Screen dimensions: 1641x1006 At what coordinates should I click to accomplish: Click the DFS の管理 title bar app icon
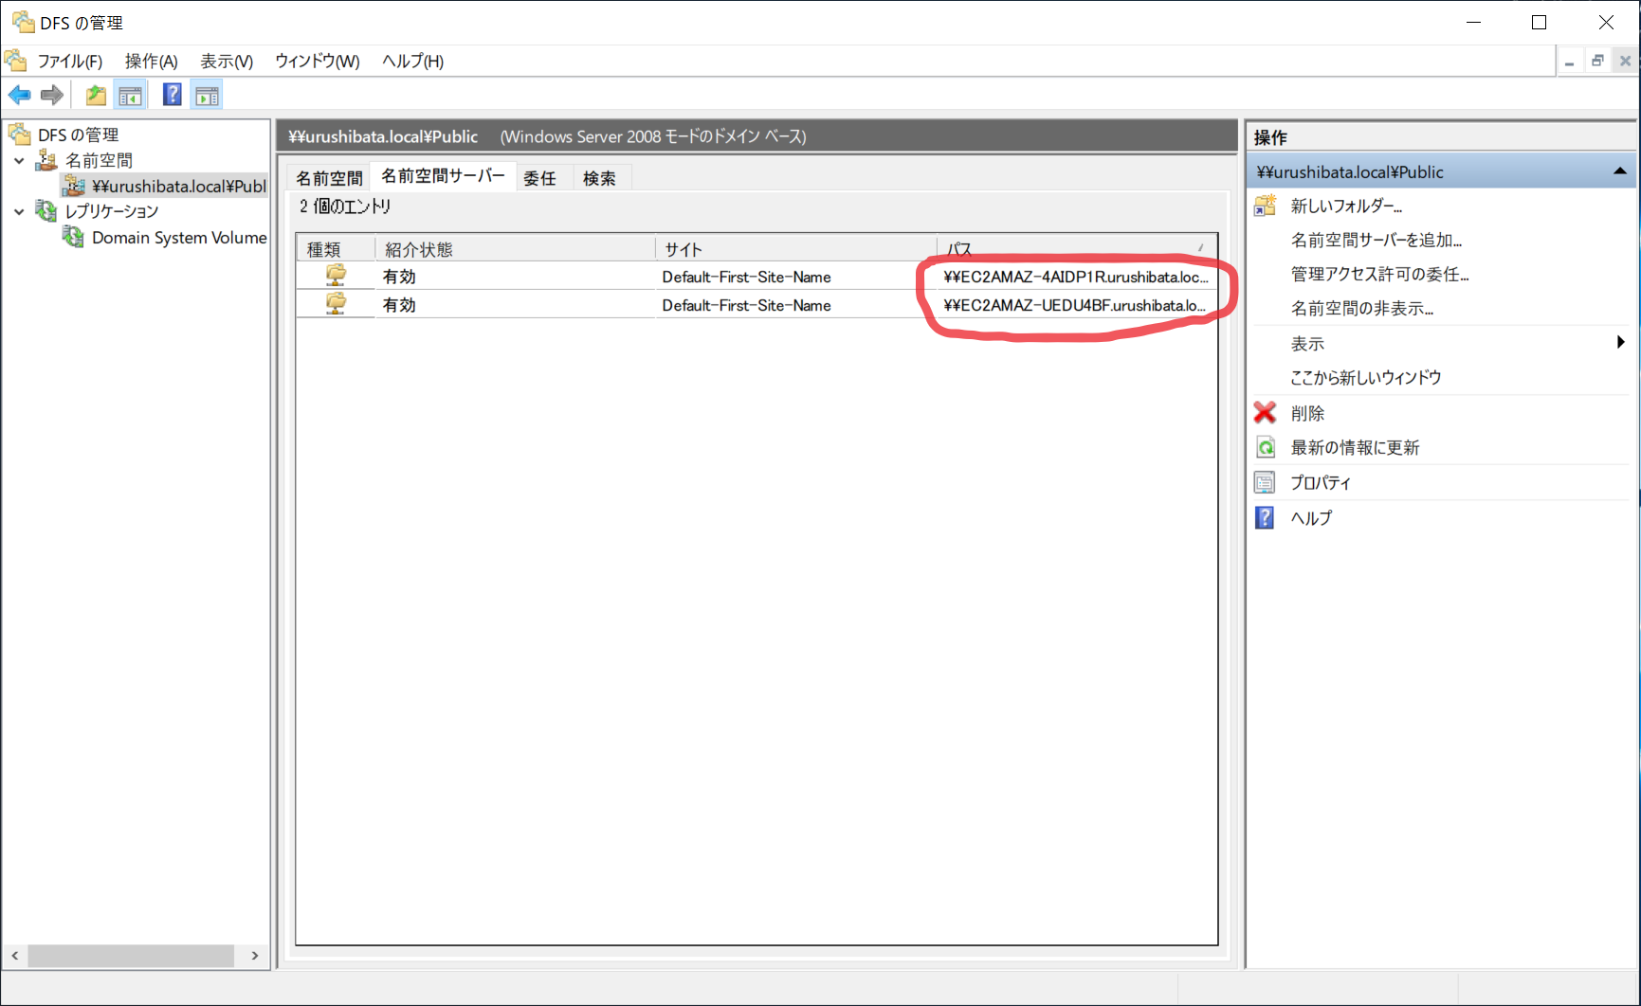(23, 22)
